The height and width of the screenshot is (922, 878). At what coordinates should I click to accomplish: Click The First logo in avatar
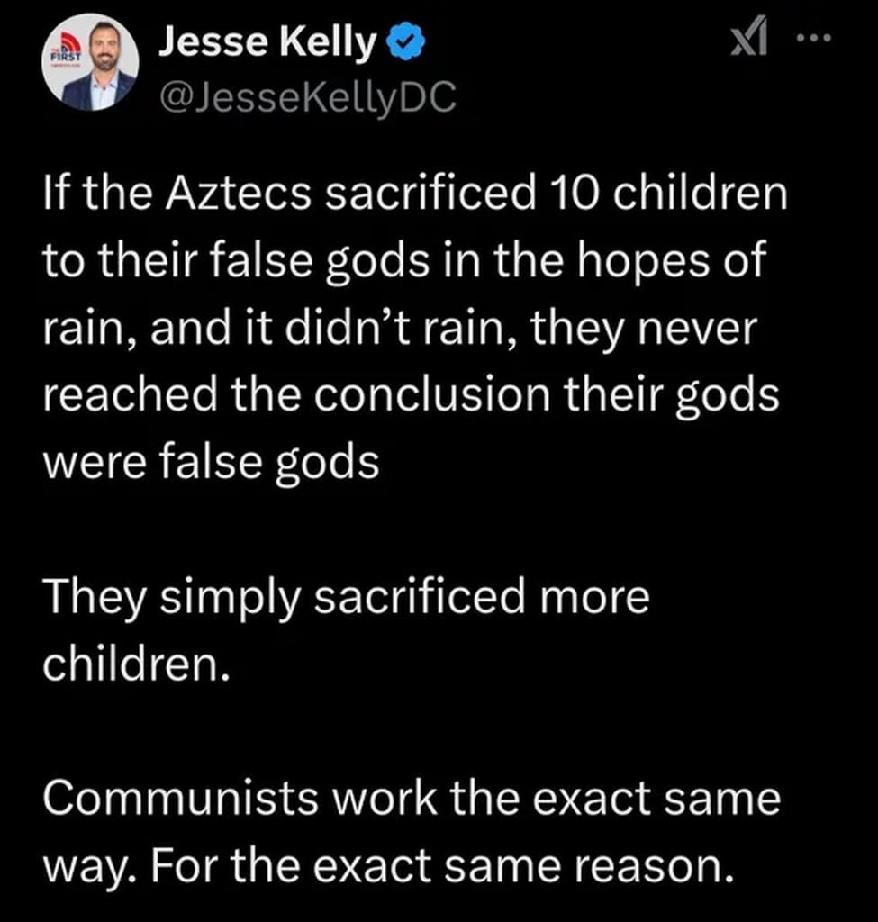(x=65, y=54)
